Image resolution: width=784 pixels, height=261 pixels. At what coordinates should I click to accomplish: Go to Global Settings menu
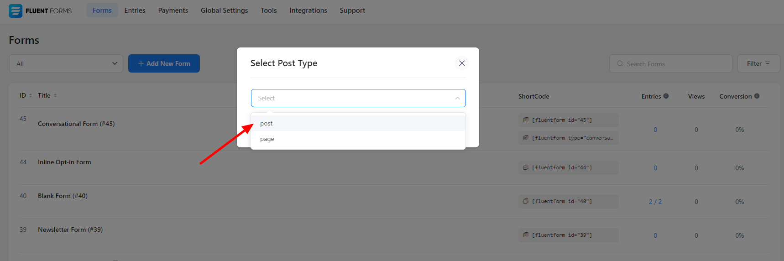tap(224, 10)
